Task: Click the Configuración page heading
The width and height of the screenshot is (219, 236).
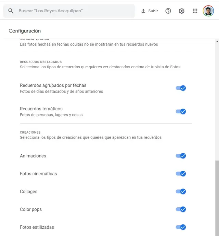Action: coord(25,31)
